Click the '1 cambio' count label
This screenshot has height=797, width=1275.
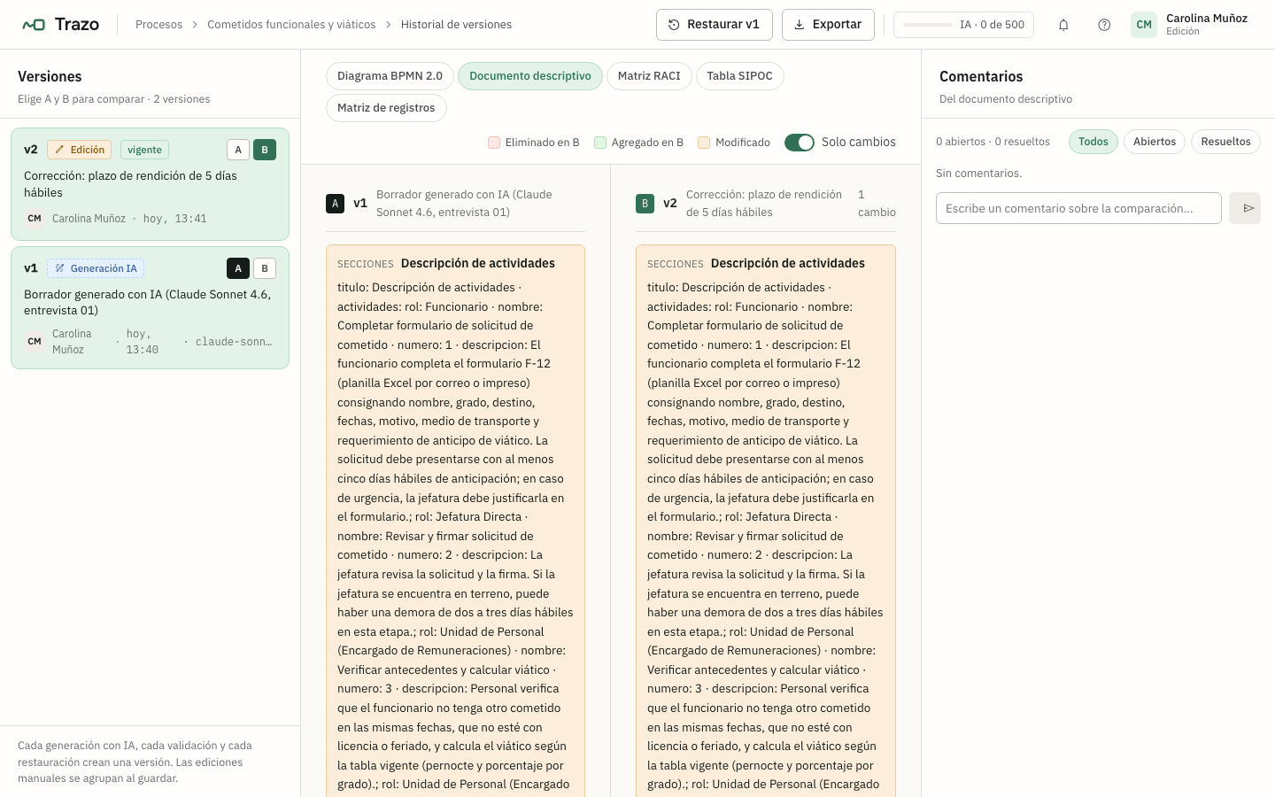coord(877,204)
